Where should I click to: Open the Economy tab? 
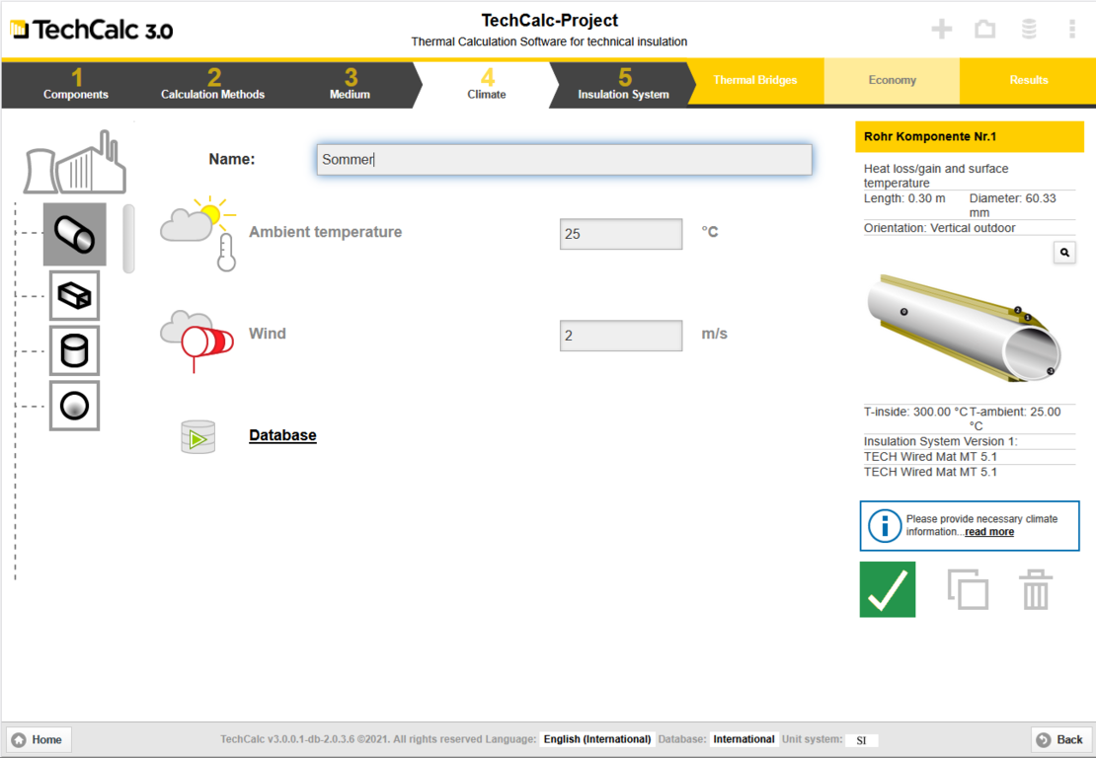[892, 80]
